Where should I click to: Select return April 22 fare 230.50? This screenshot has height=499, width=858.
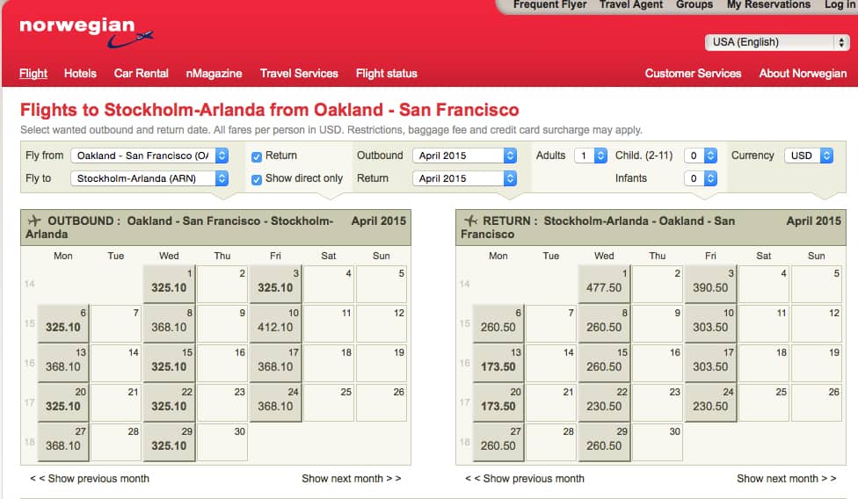click(604, 403)
